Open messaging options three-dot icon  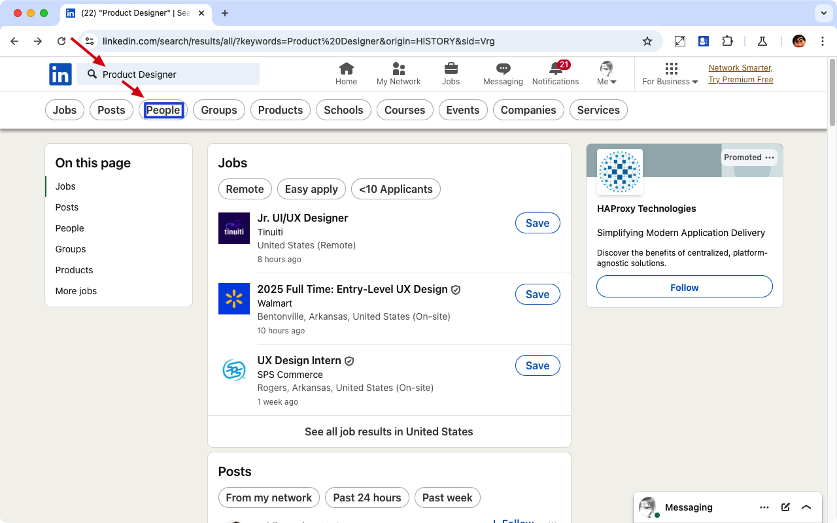(764, 507)
